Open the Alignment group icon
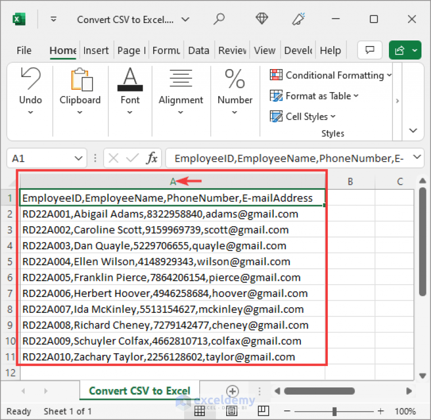 181,79
